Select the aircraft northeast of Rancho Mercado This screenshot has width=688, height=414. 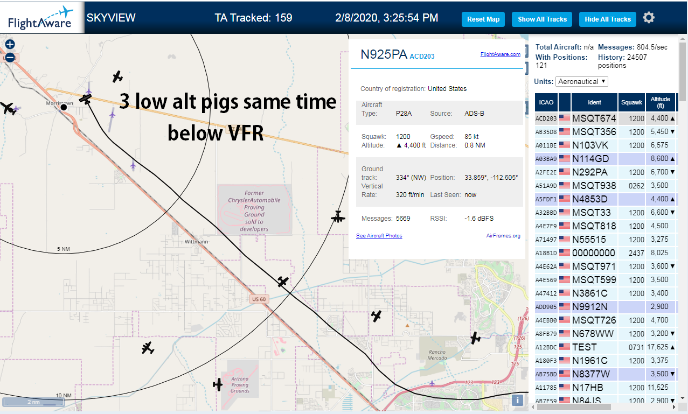(475, 338)
